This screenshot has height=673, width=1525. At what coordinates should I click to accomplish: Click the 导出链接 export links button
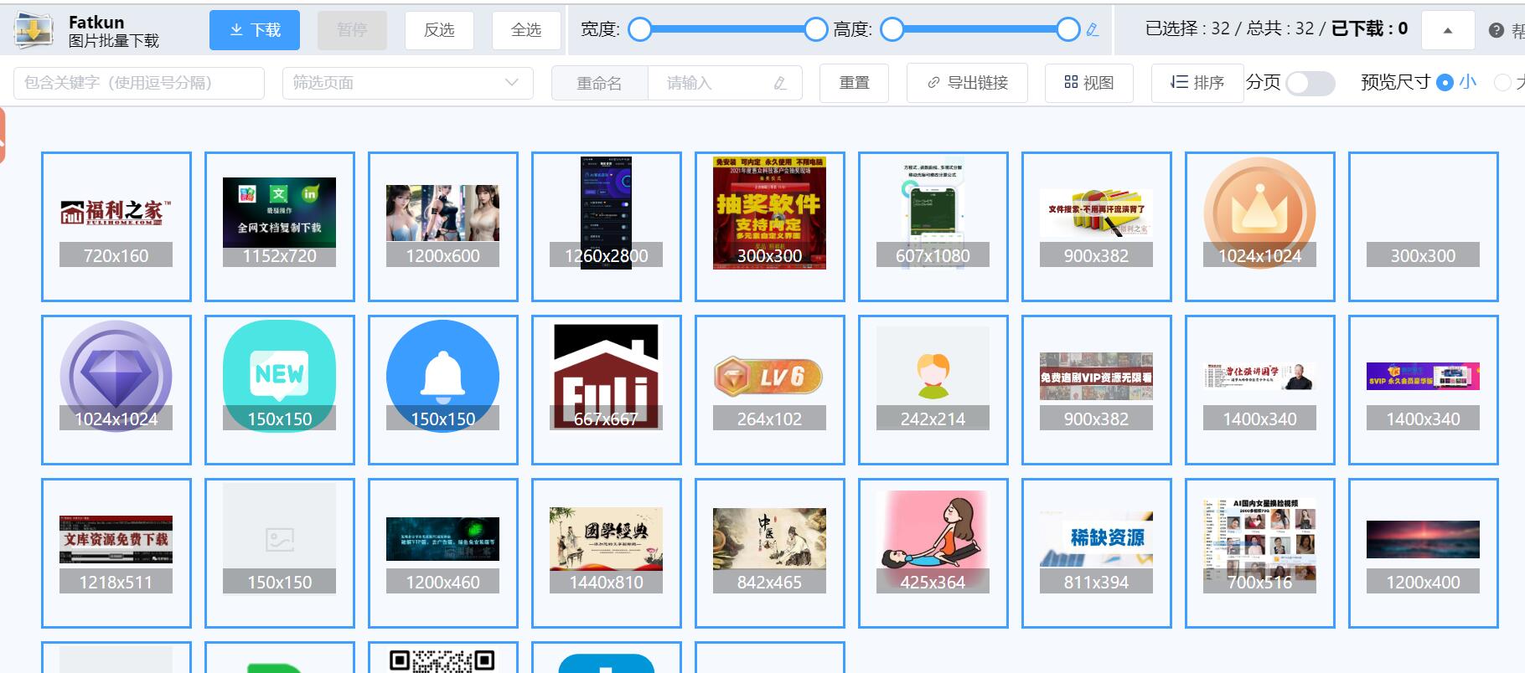click(x=968, y=83)
